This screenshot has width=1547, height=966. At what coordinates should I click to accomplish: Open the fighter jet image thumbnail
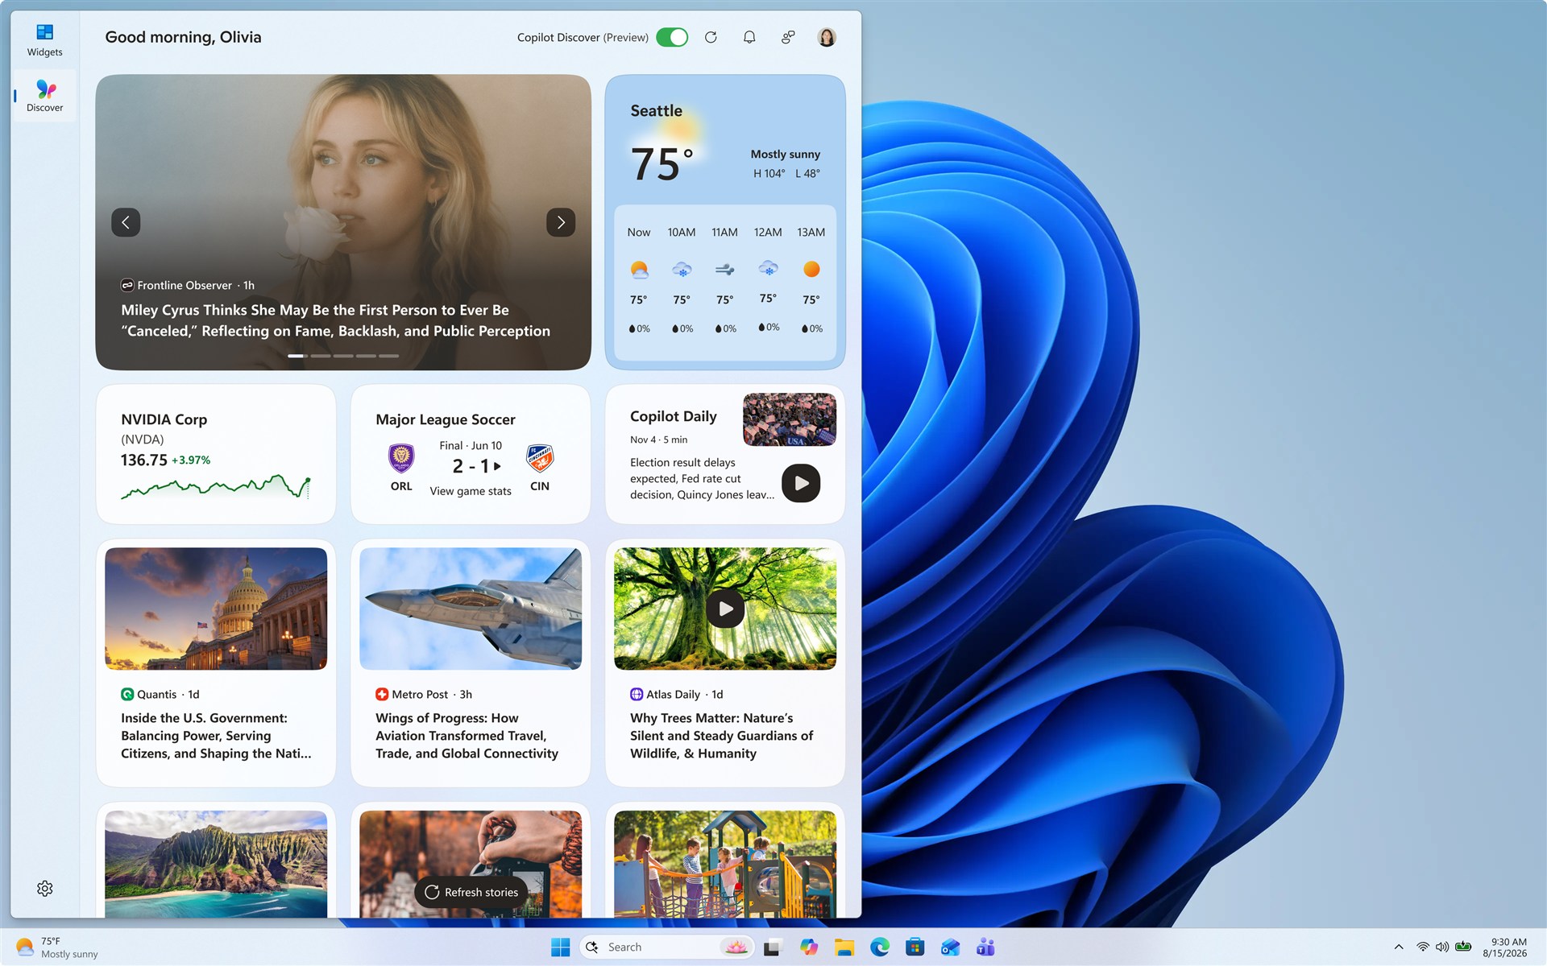(471, 609)
